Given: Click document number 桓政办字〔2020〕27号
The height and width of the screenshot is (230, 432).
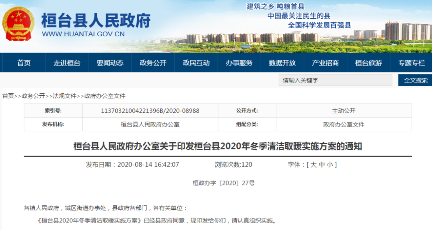Looking at the screenshot, I should (224, 183).
